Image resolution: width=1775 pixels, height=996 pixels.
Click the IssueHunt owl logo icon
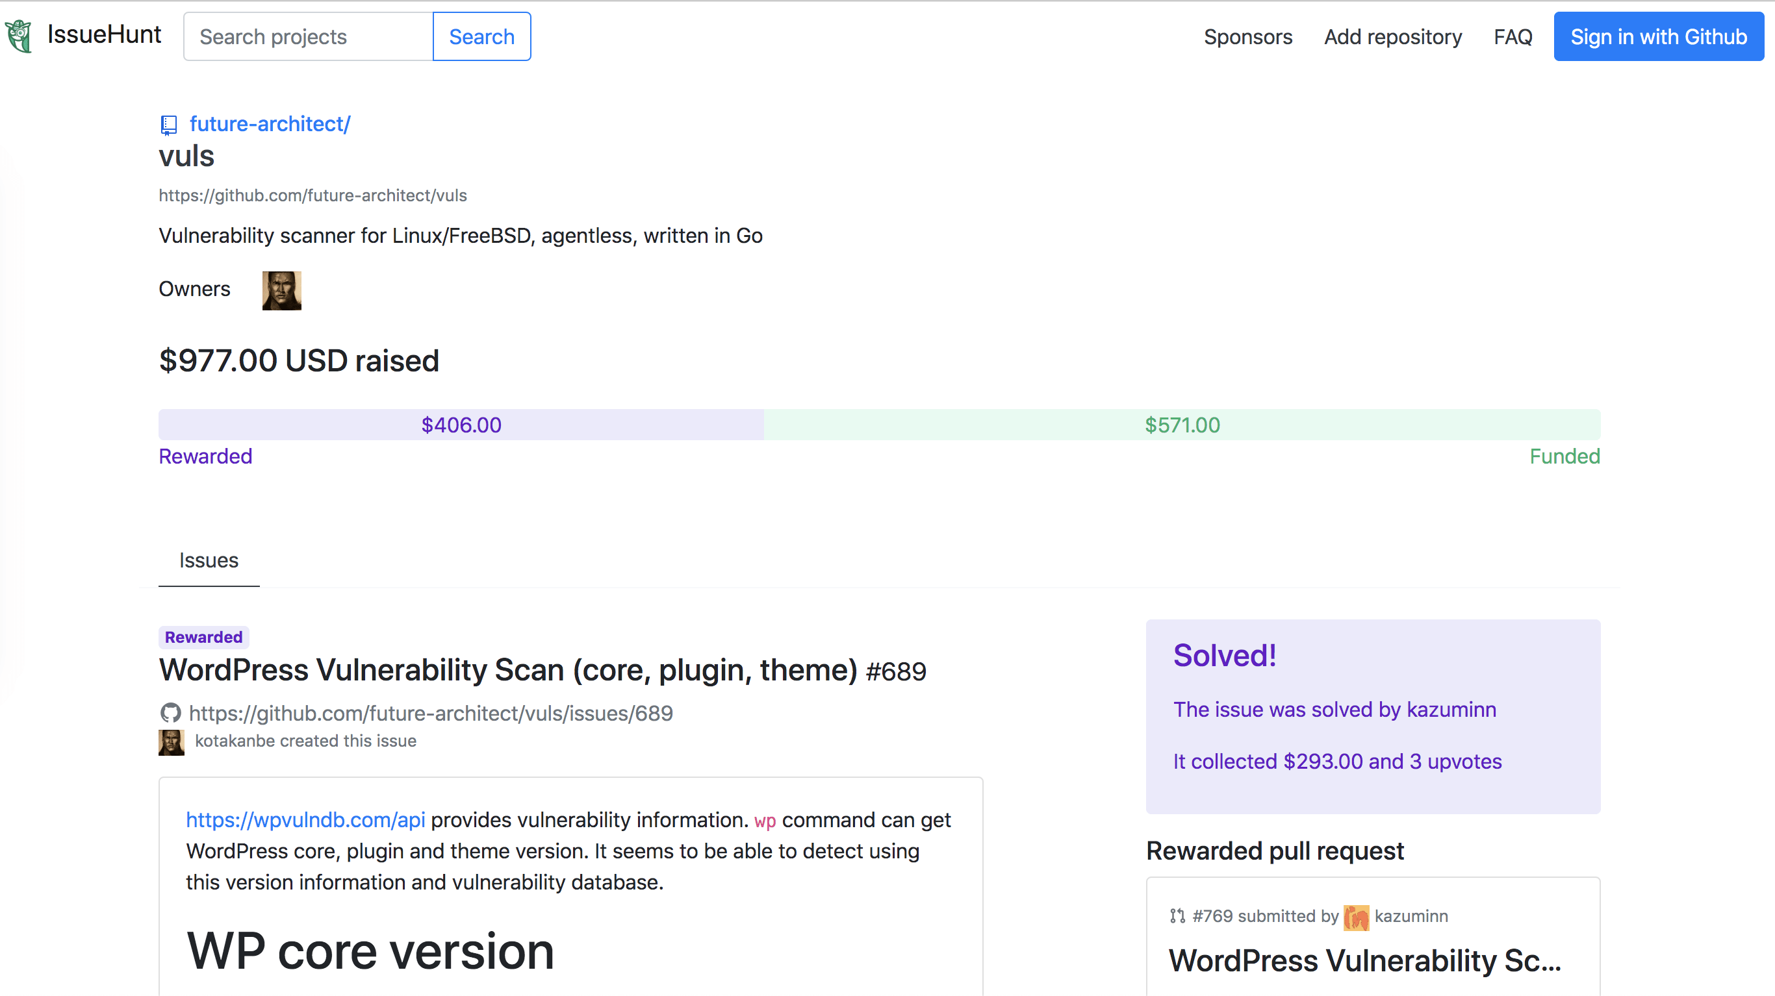(x=19, y=36)
